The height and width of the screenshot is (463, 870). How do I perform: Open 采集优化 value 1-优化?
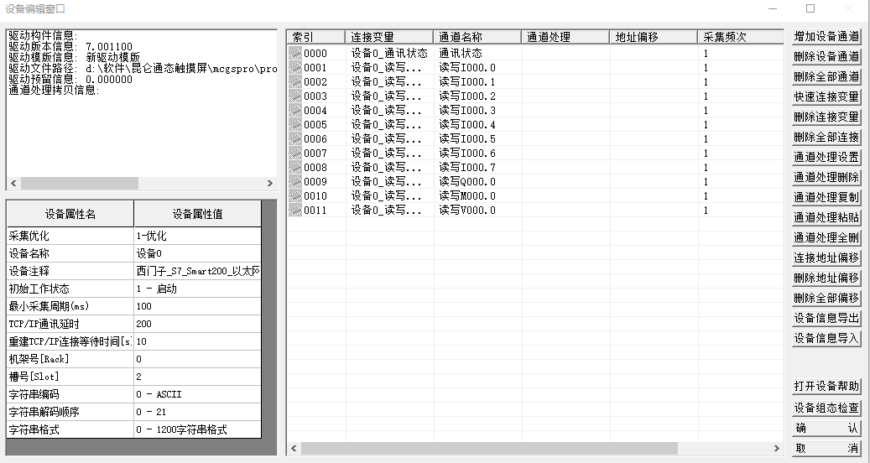[x=197, y=236]
